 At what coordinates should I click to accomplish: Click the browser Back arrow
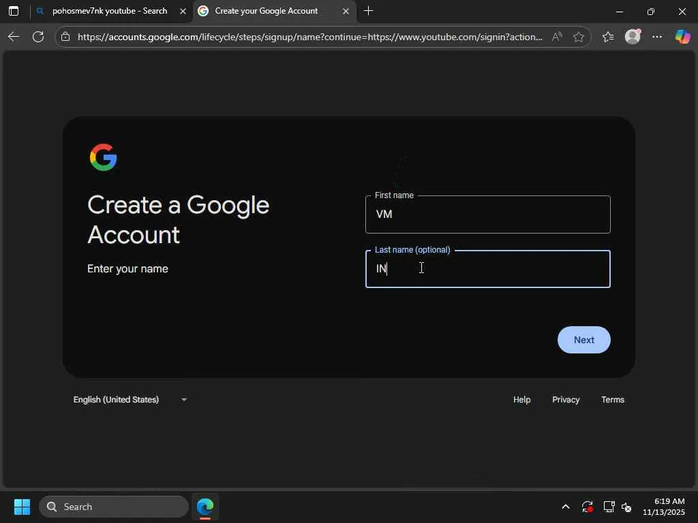click(14, 37)
